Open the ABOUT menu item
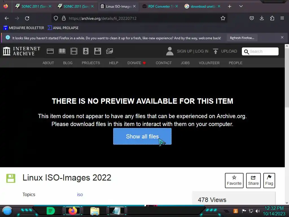 coord(48,63)
